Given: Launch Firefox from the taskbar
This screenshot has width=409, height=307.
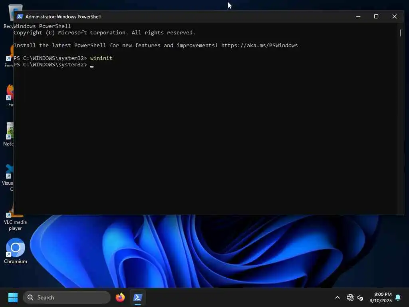Looking at the screenshot, I should coord(120,297).
